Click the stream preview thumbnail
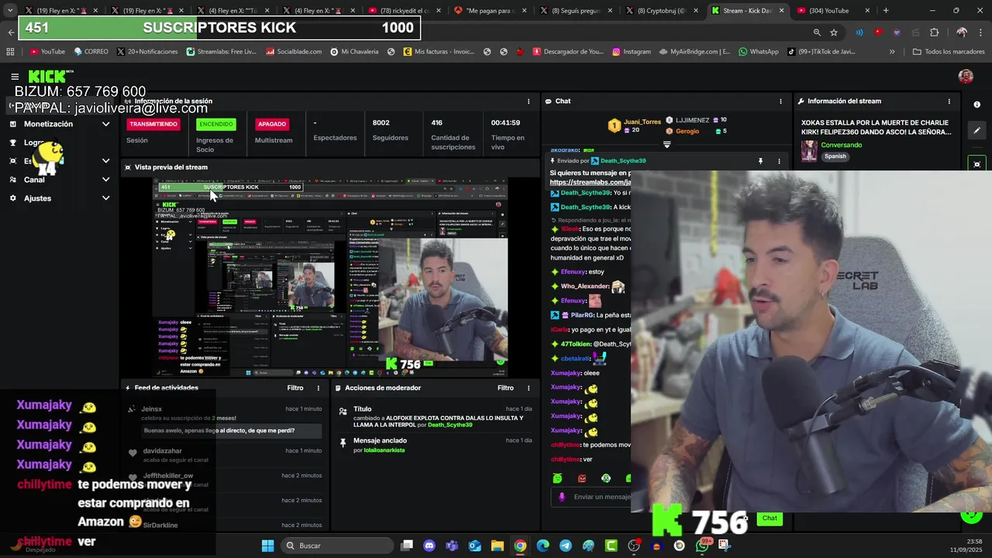Screen dimensions: 992x558 [x=329, y=278]
